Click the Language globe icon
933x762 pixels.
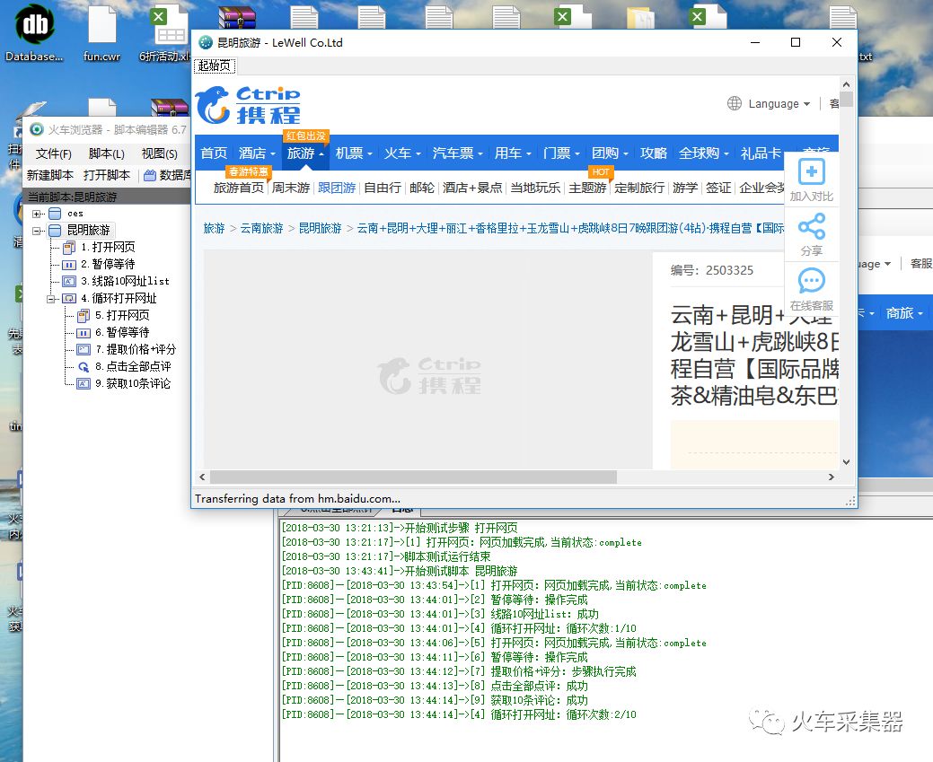tap(735, 103)
